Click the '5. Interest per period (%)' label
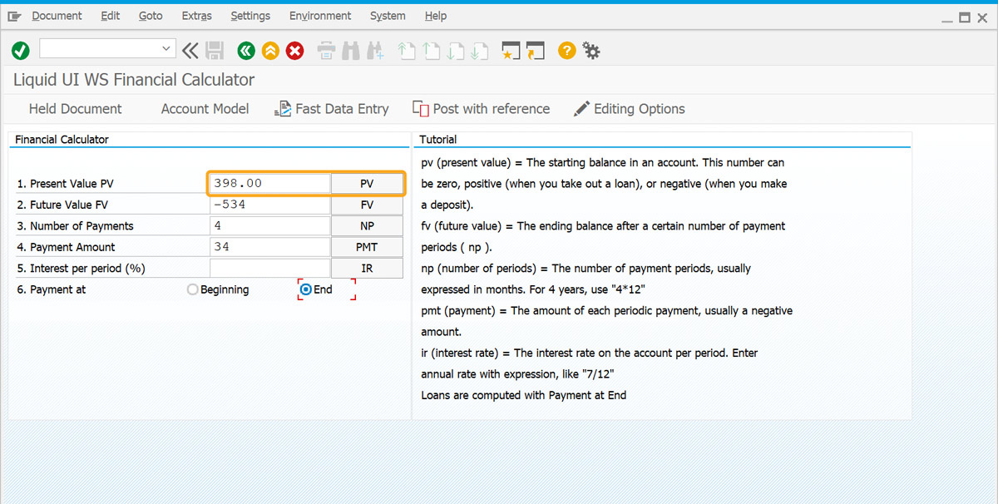The width and height of the screenshot is (998, 504). point(82,269)
